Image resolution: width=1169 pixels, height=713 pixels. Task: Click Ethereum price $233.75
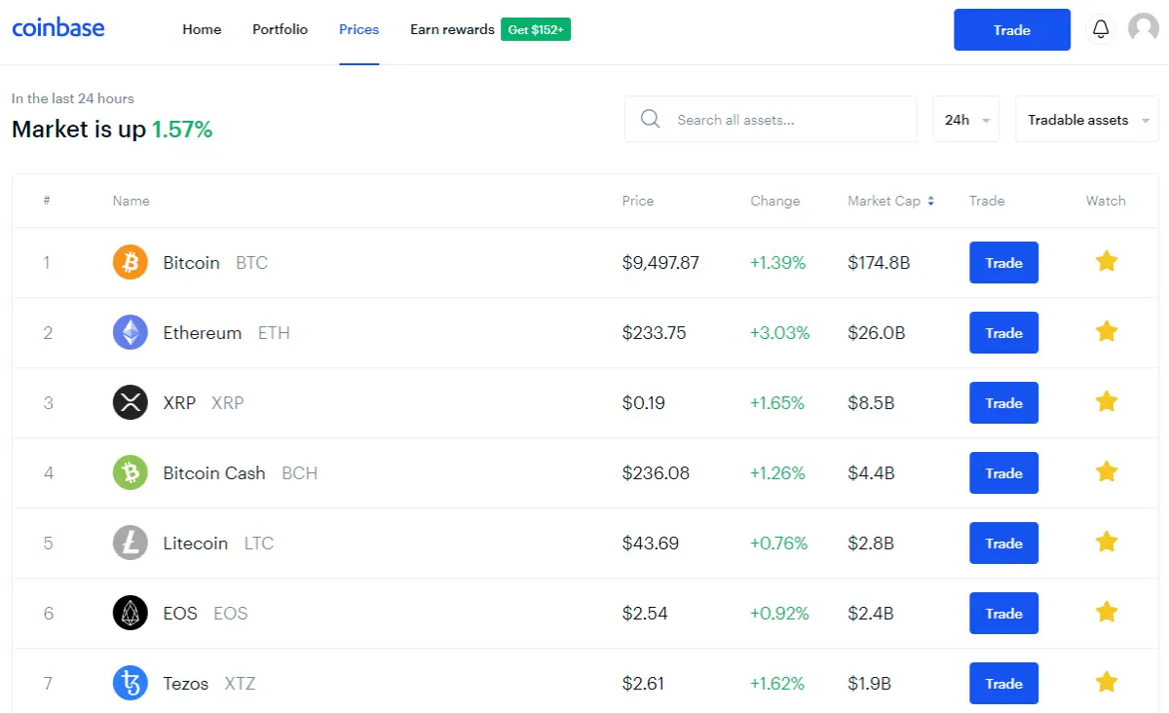[654, 333]
